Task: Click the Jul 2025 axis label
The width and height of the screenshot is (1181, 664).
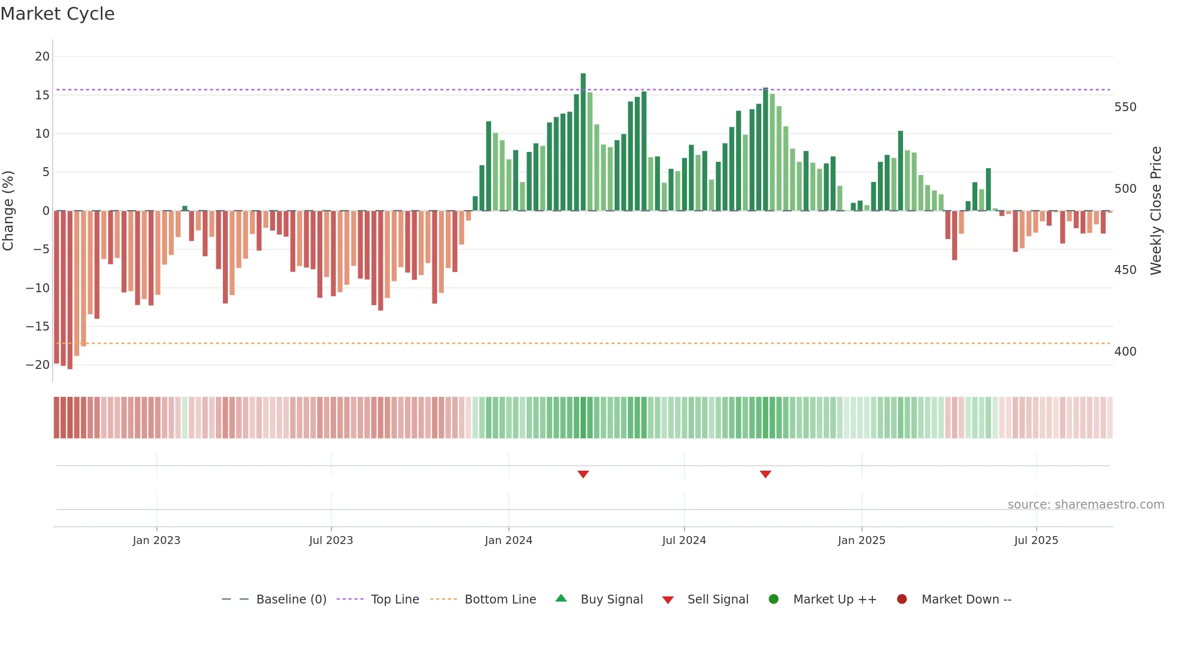Action: tap(1036, 540)
